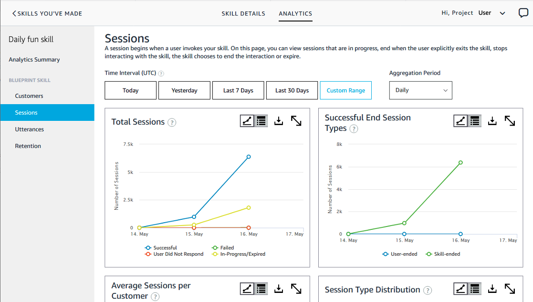The image size is (533, 302).
Task: Switch Total Sessions chart to table view
Action: [x=260, y=120]
